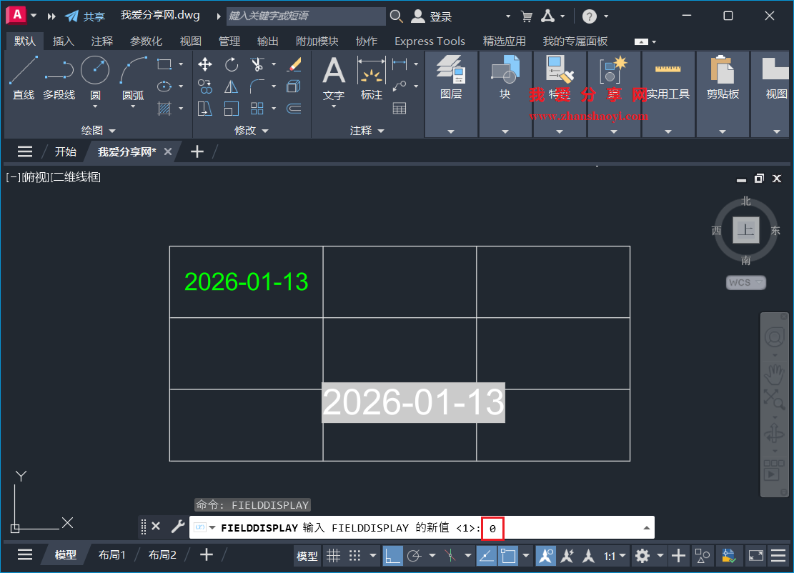
Task: Click the 登录 sign-in link
Action: tap(439, 16)
